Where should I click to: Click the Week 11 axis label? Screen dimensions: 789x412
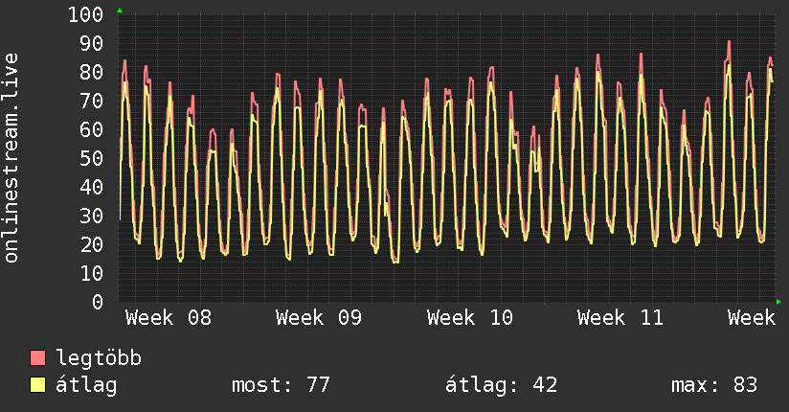click(x=620, y=318)
